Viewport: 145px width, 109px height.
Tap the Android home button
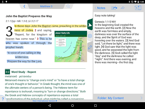[x=72, y=106]
